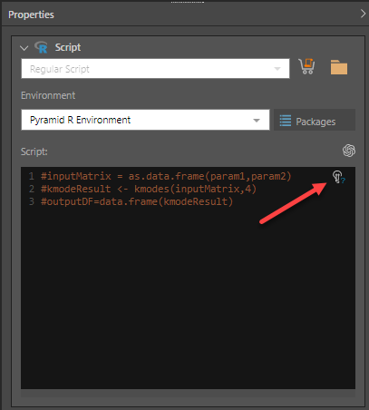
Task: Open the script marketplace cart icon
Action: [306, 66]
